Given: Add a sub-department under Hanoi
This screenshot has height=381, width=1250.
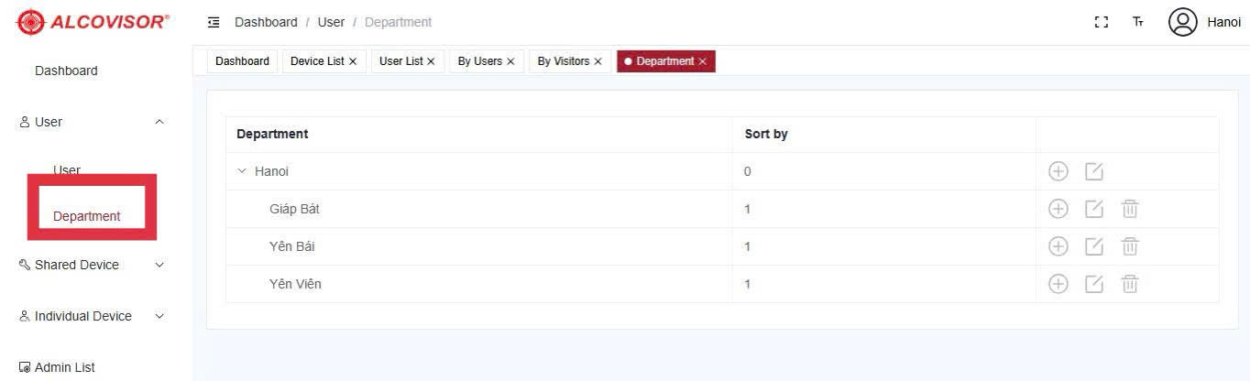Looking at the screenshot, I should (x=1058, y=171).
